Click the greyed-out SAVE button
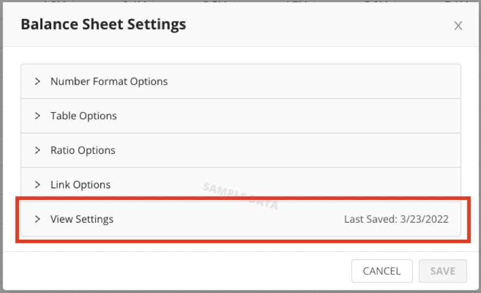This screenshot has height=293, width=481. click(x=443, y=271)
